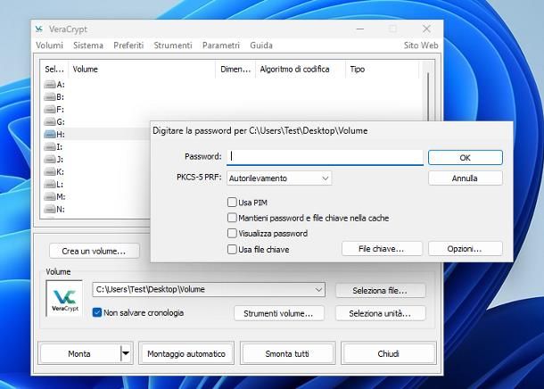
Task: Confirm password with OK button
Action: (466, 158)
